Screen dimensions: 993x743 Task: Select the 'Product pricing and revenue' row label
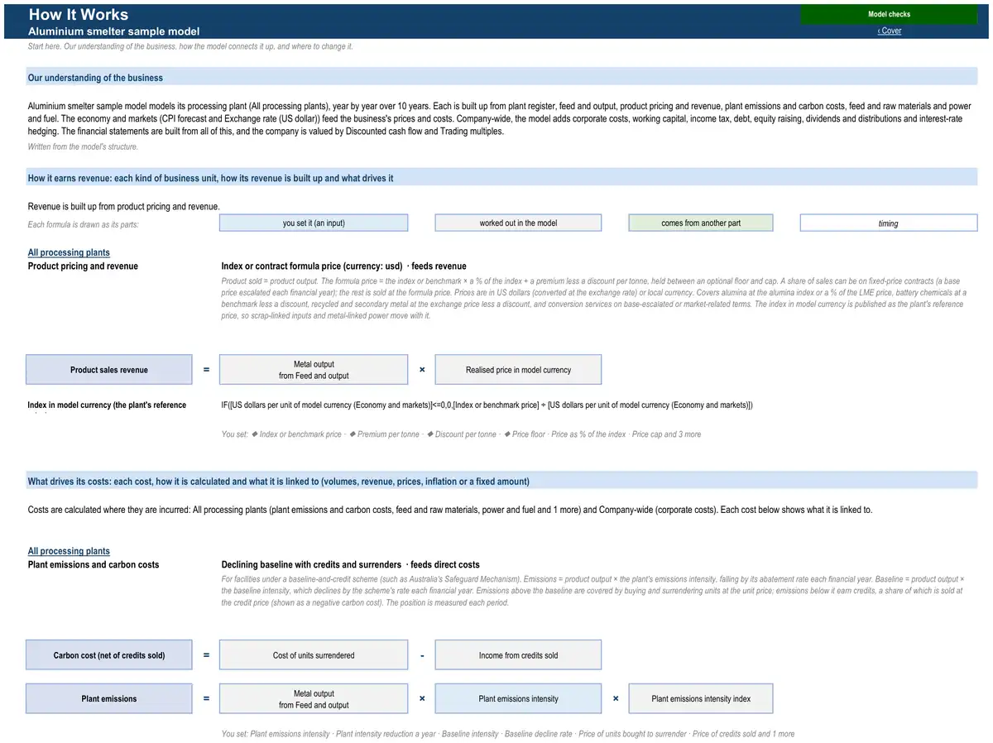[83, 266]
